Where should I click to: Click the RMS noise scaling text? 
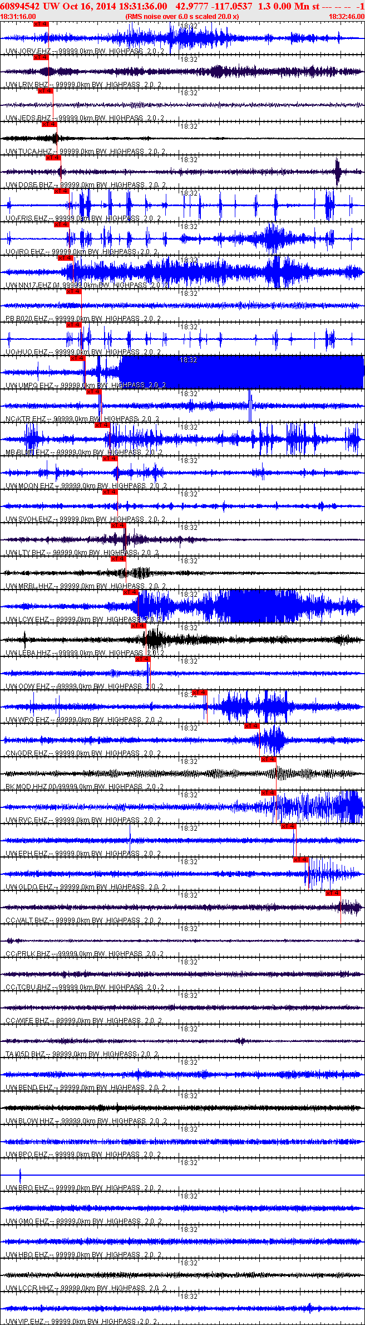click(182, 17)
